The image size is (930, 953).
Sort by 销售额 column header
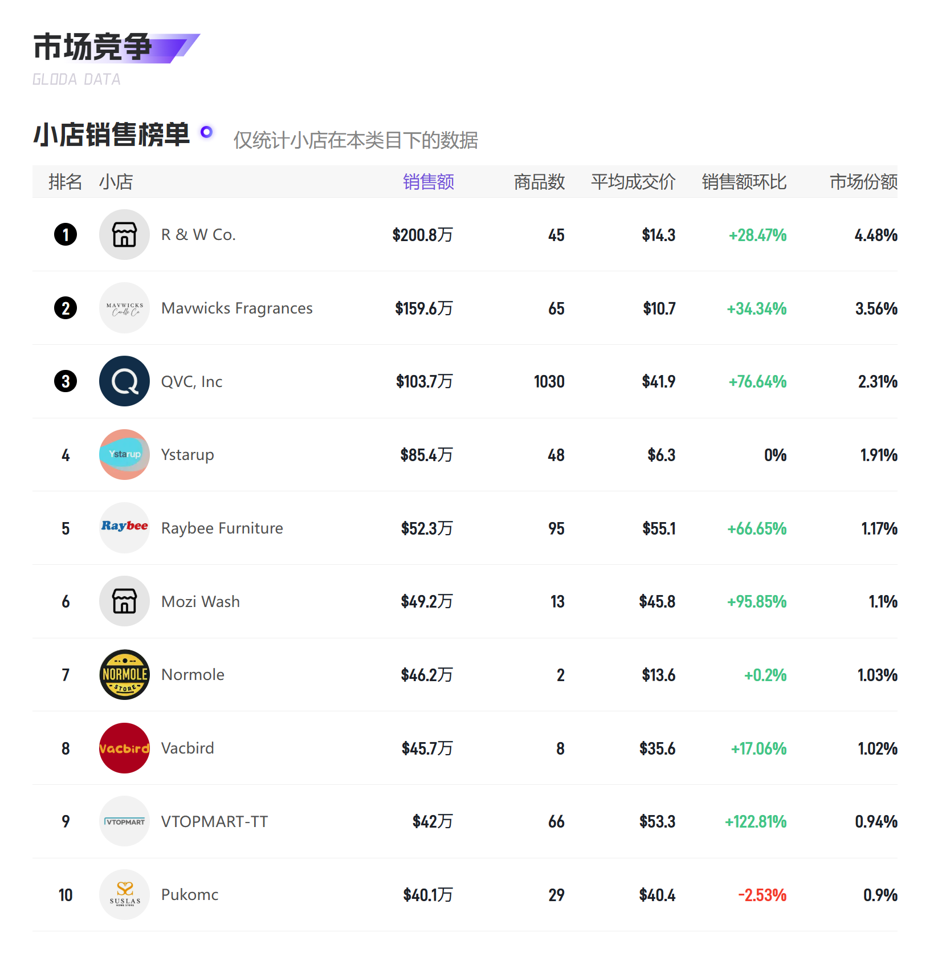(429, 182)
